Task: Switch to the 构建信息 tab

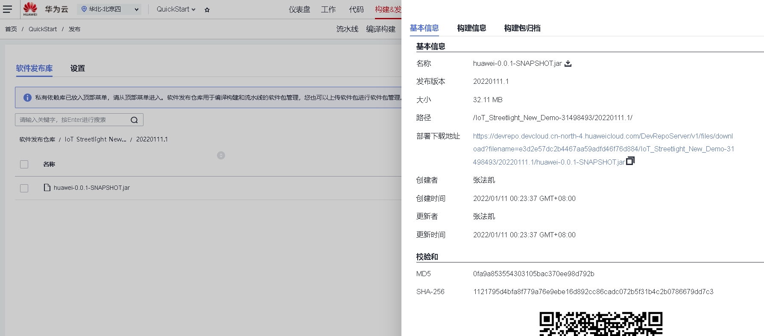Action: [x=471, y=28]
